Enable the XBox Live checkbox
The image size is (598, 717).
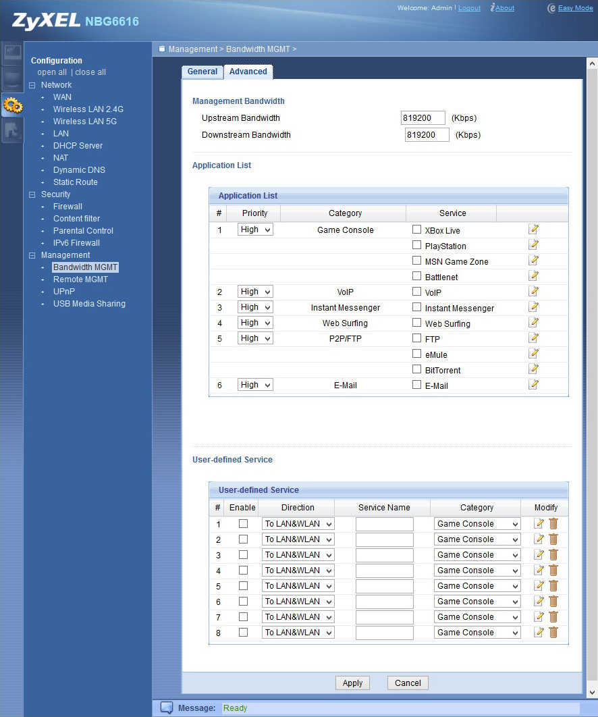[416, 229]
